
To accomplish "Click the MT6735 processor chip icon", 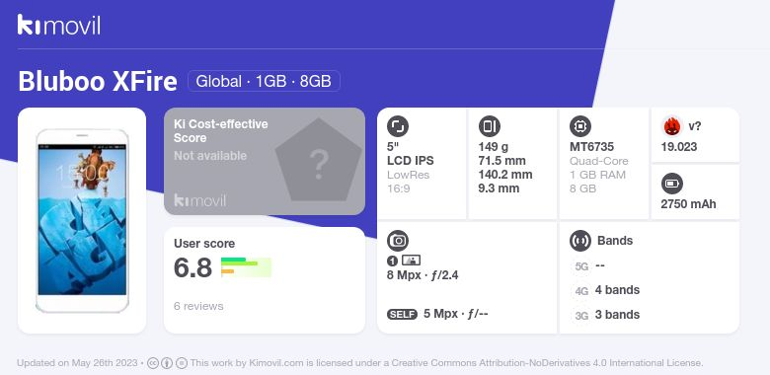I will (579, 126).
